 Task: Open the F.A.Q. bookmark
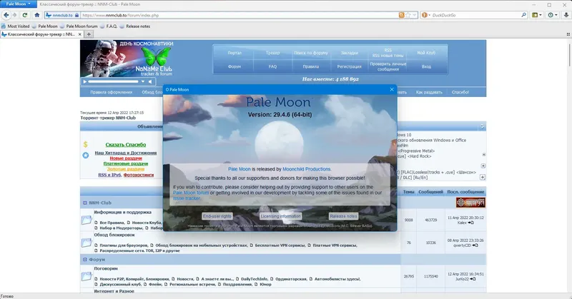click(109, 26)
